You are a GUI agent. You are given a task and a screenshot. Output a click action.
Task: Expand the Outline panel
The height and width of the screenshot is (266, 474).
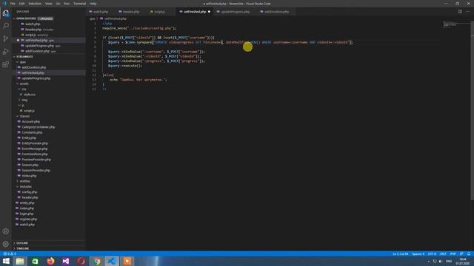[x=21, y=243]
